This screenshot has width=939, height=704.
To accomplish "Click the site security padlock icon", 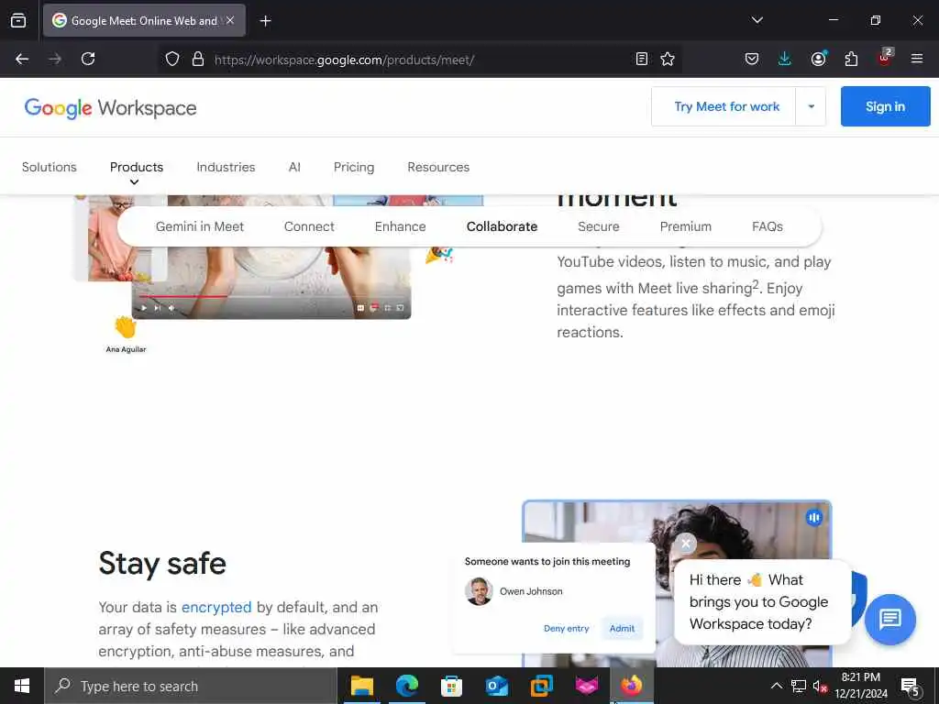I will (198, 59).
